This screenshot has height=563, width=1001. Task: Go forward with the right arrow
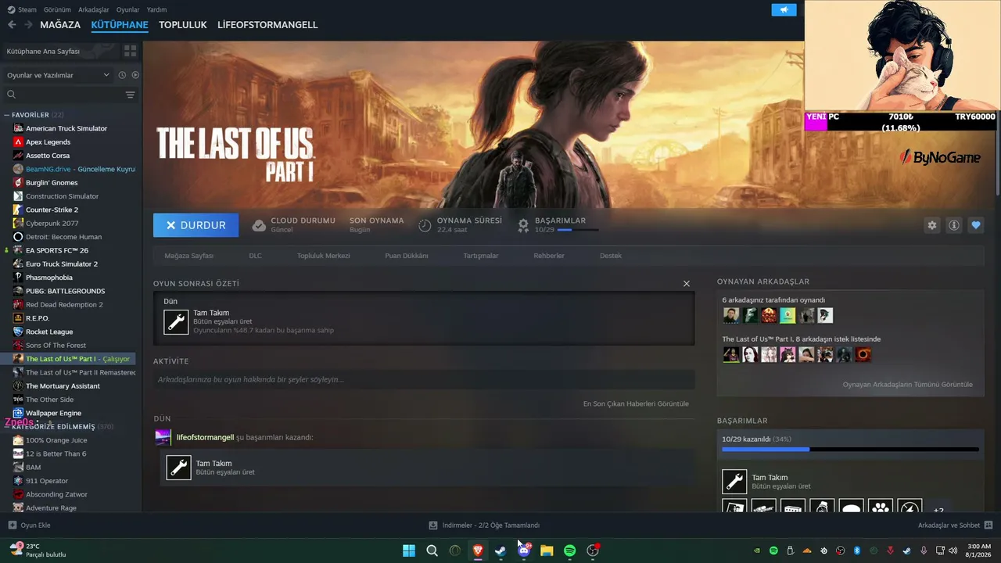[28, 25]
